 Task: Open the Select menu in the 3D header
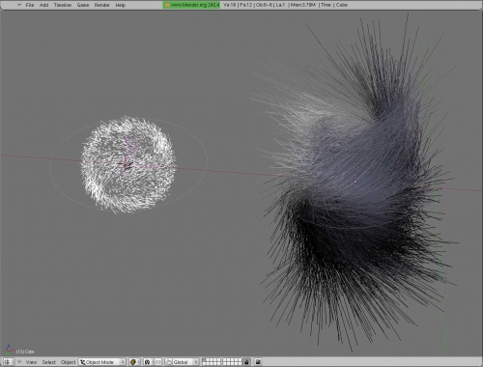tap(48, 362)
